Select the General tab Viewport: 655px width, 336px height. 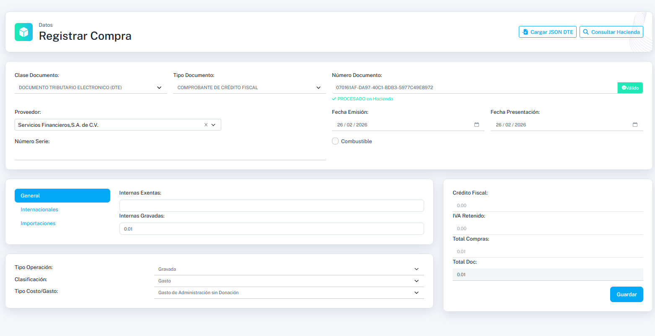62,195
